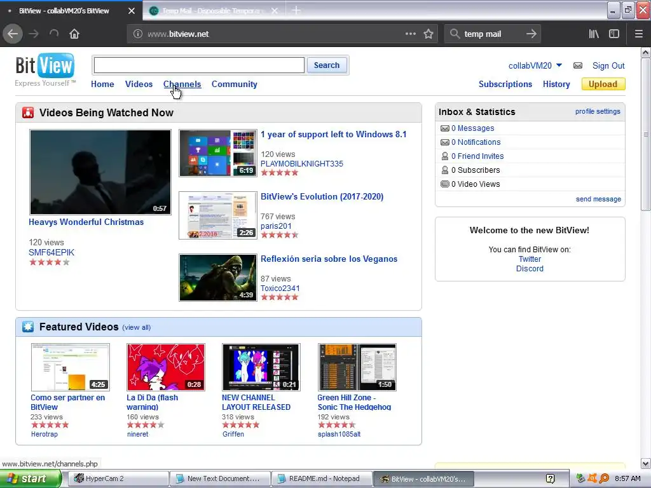Open 0 Notifications link
Viewport: 651px width, 488px height.
coord(476,142)
